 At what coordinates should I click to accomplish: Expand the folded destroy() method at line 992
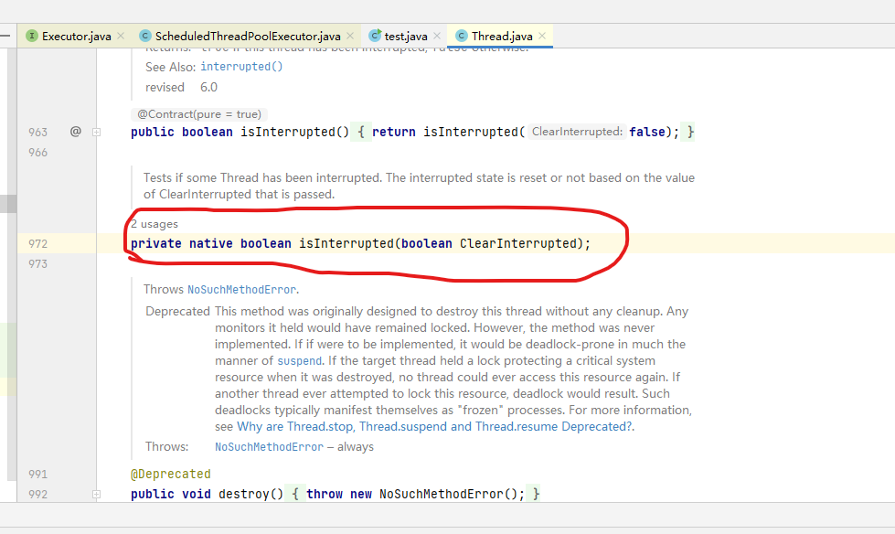[97, 494]
